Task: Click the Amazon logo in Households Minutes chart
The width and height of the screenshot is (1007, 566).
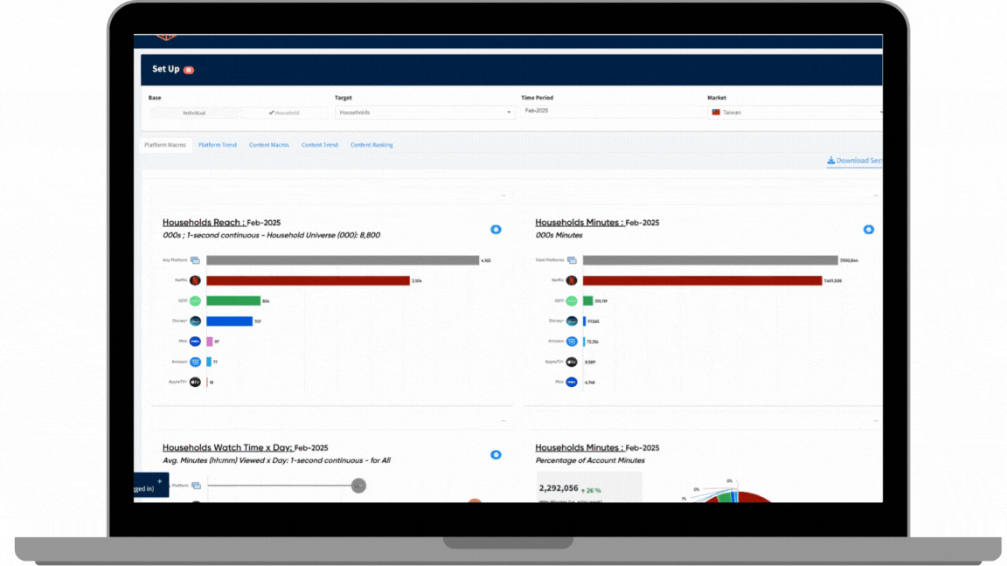Action: 572,342
